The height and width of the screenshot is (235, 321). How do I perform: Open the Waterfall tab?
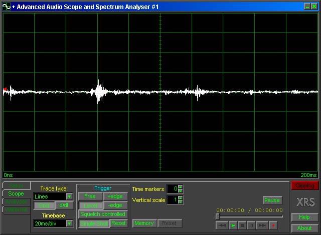coord(17,210)
